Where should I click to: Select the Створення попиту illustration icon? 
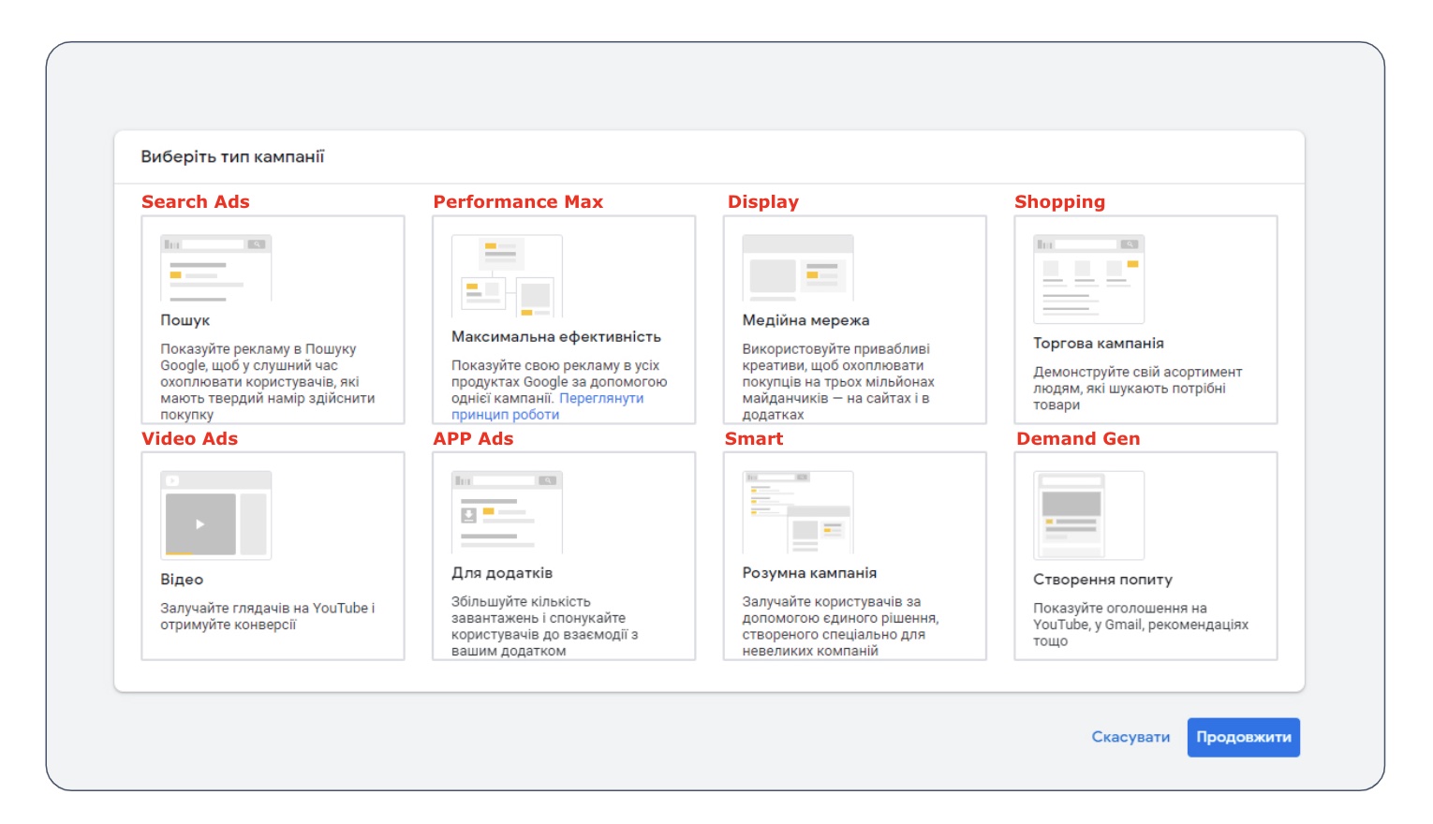(x=1088, y=515)
